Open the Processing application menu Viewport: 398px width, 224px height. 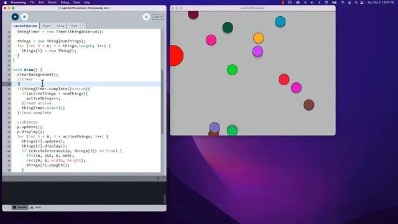click(x=18, y=2)
